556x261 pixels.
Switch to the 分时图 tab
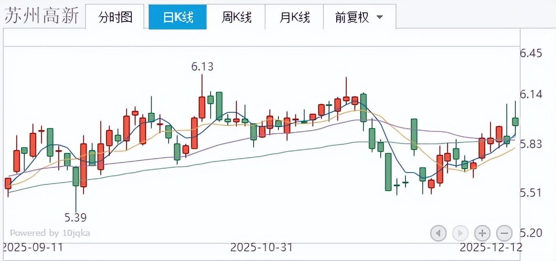[115, 18]
